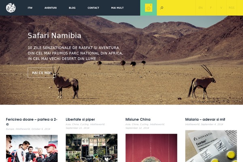Open the RSS feed link
Screen dimensions: 243x162
[232, 8]
